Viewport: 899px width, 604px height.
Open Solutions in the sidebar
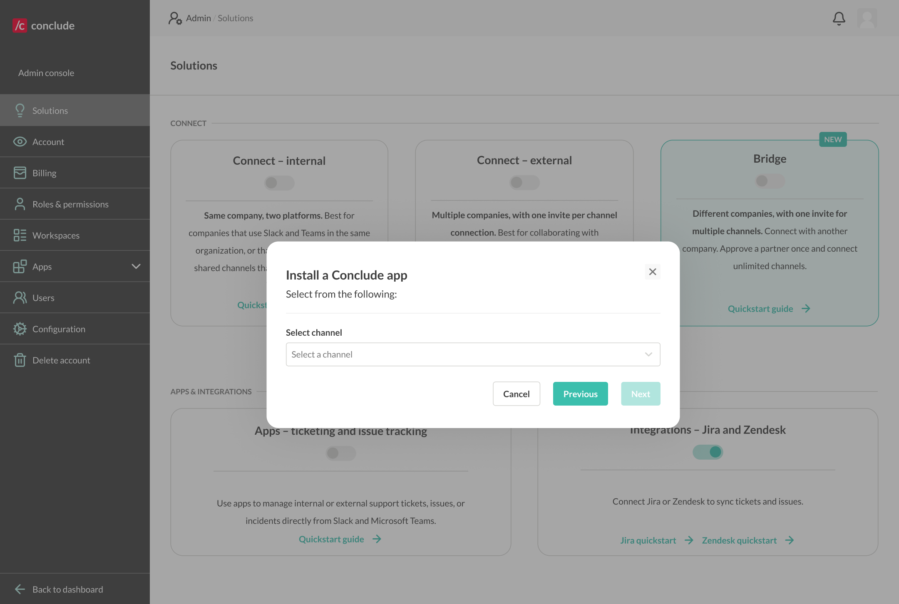75,110
